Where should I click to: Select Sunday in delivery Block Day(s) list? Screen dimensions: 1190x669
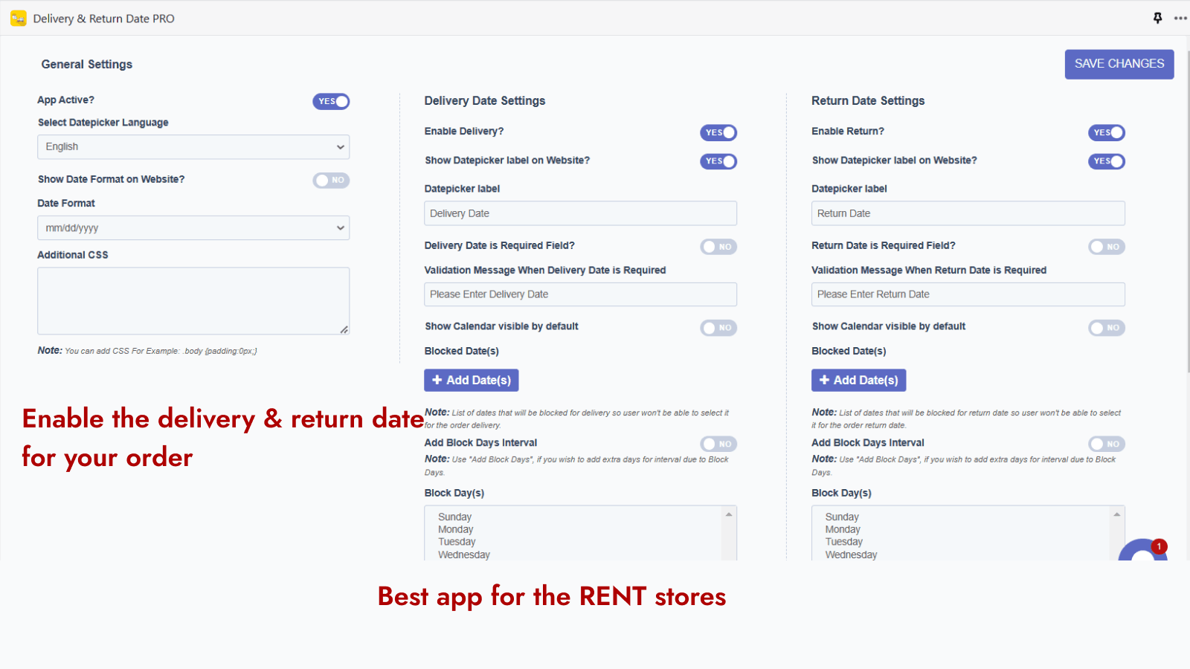click(454, 516)
